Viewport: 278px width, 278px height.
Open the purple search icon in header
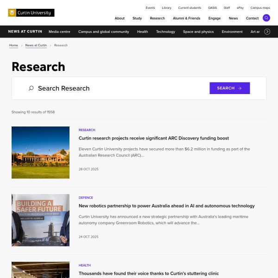266,18
